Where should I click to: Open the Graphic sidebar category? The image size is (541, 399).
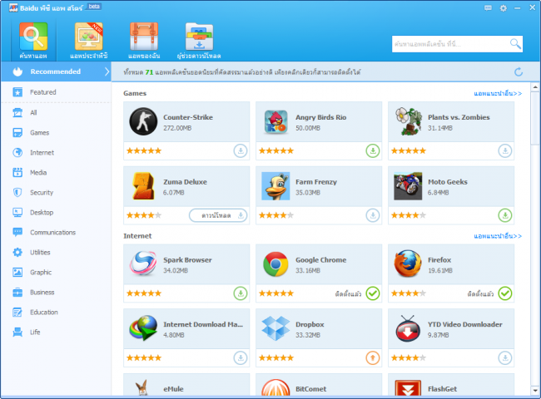[x=56, y=273]
